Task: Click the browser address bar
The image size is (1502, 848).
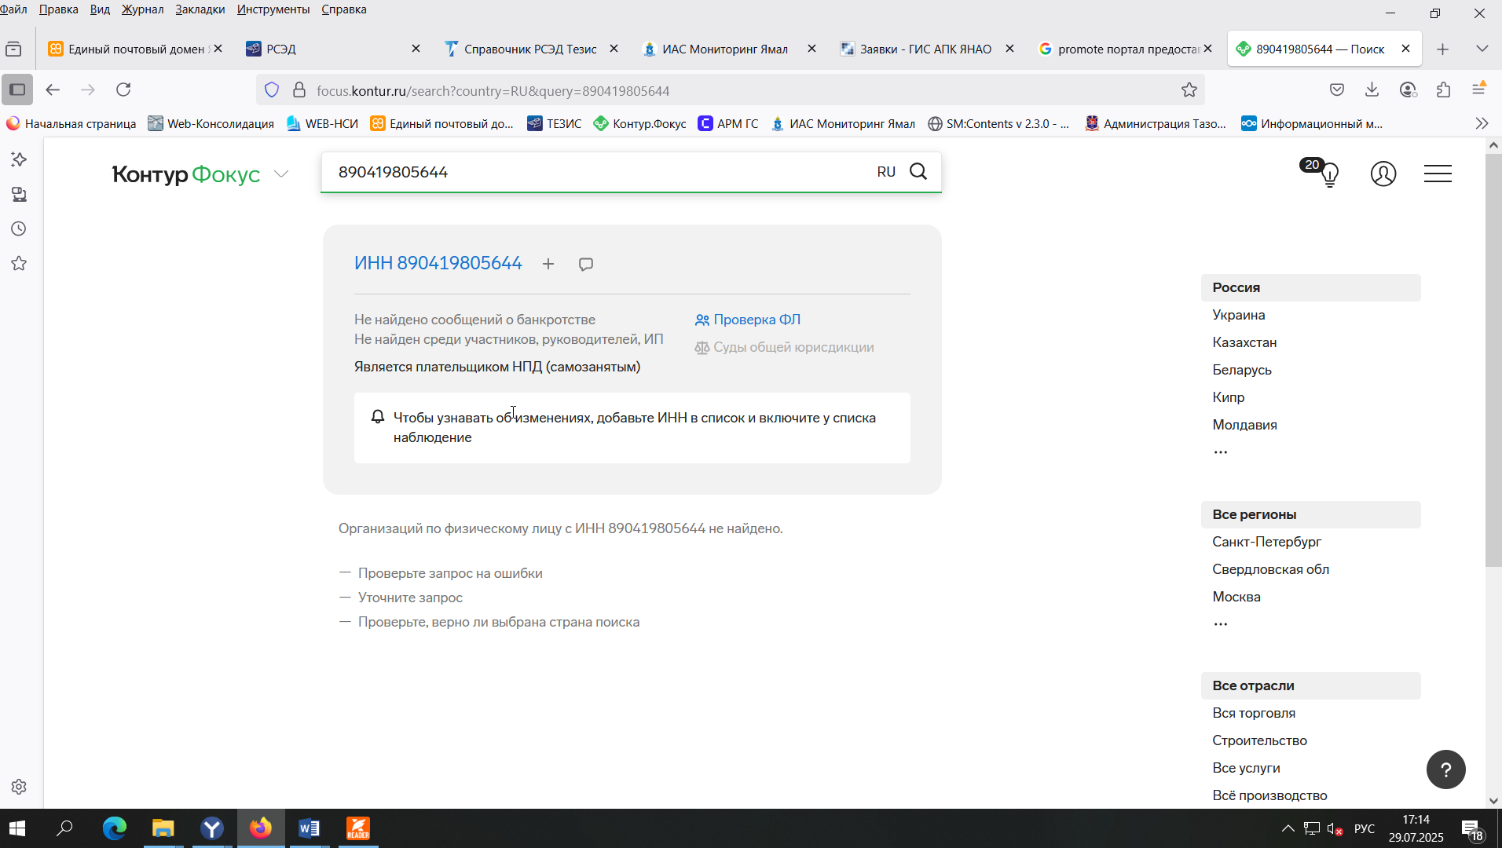Action: (x=731, y=90)
